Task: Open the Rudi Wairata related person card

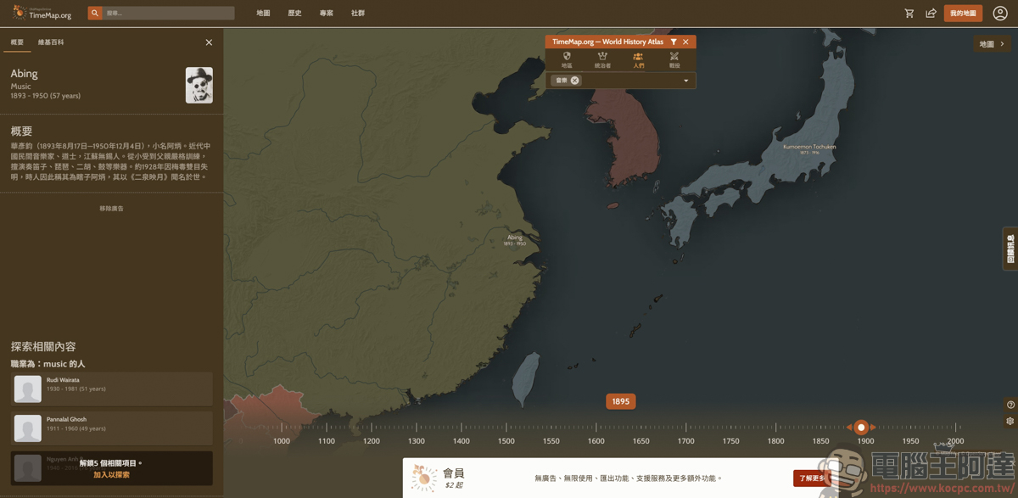Action: [112, 389]
